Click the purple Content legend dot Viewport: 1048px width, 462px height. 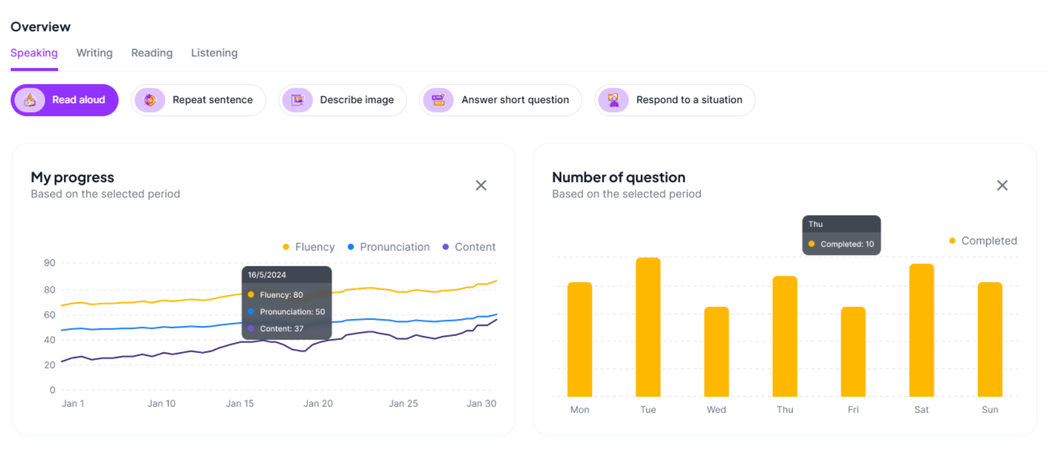point(446,247)
